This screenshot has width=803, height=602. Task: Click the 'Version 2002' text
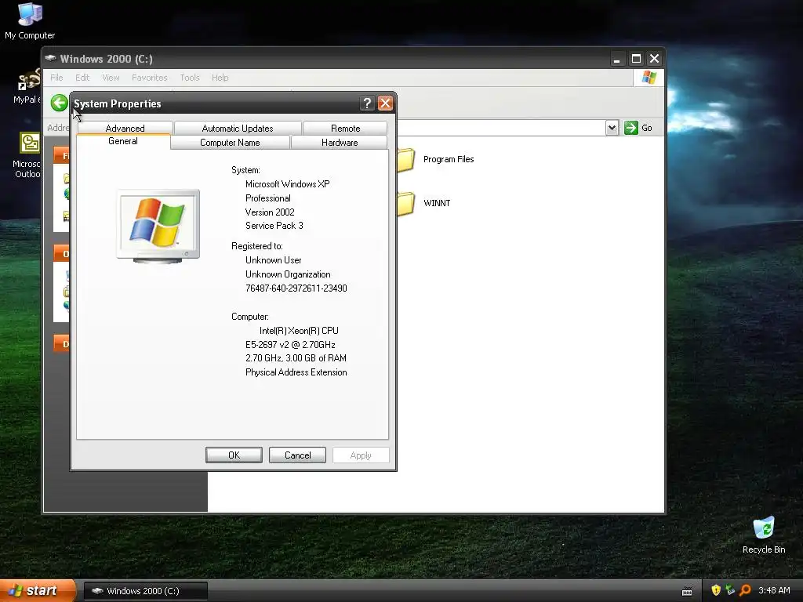(x=270, y=212)
